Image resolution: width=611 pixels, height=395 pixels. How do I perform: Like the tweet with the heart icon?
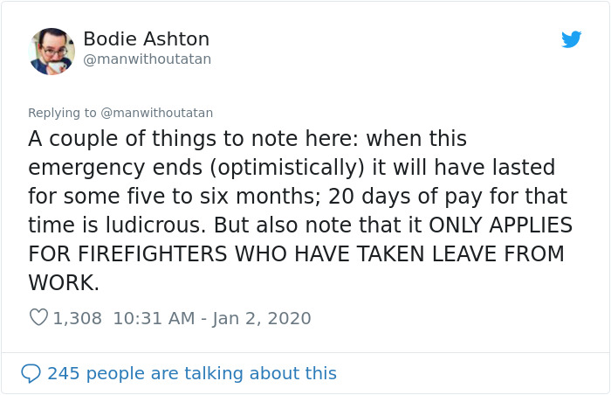tap(38, 318)
